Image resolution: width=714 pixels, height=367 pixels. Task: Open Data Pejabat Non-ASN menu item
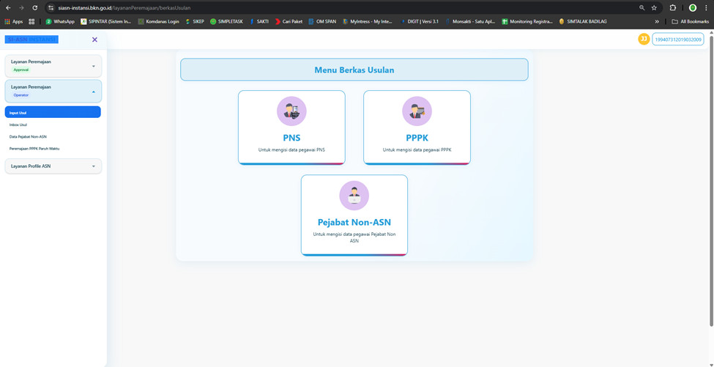(x=28, y=136)
